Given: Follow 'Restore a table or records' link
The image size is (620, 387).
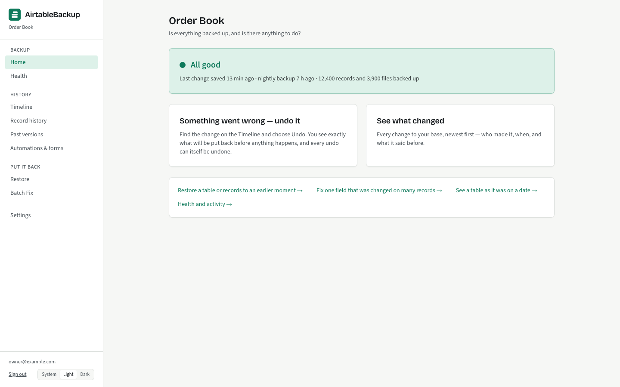Looking at the screenshot, I should click(240, 190).
